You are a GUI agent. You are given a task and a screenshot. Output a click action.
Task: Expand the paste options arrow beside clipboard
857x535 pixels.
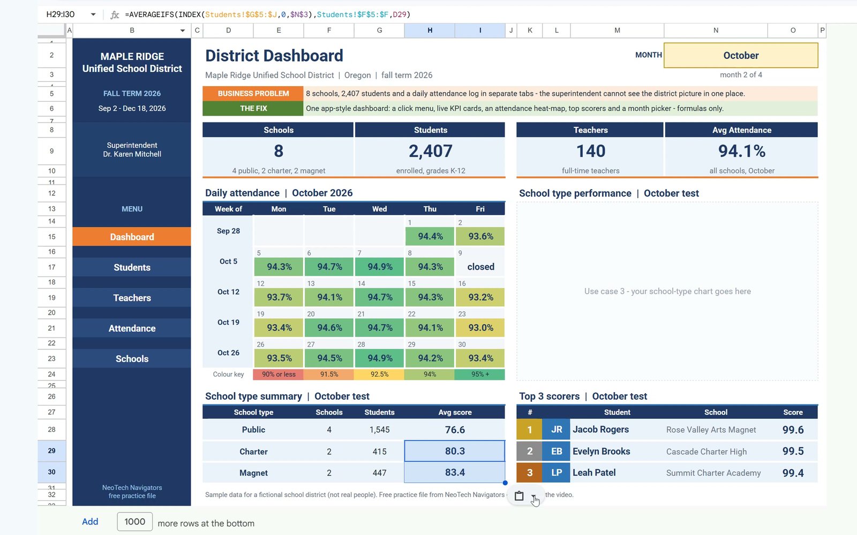click(533, 496)
